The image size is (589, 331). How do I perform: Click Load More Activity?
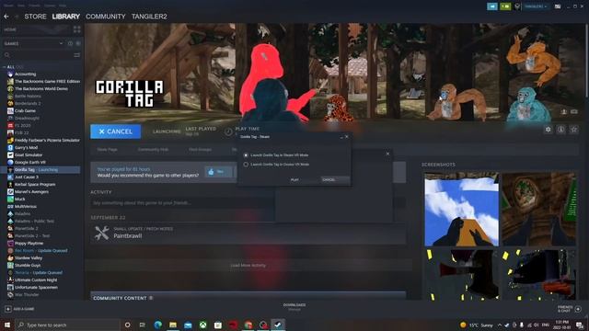[x=248, y=266]
